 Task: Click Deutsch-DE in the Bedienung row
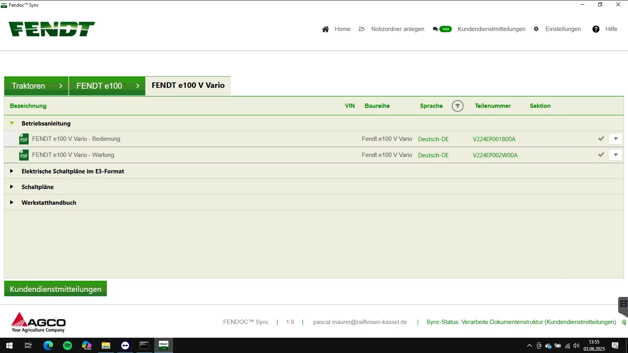(433, 139)
